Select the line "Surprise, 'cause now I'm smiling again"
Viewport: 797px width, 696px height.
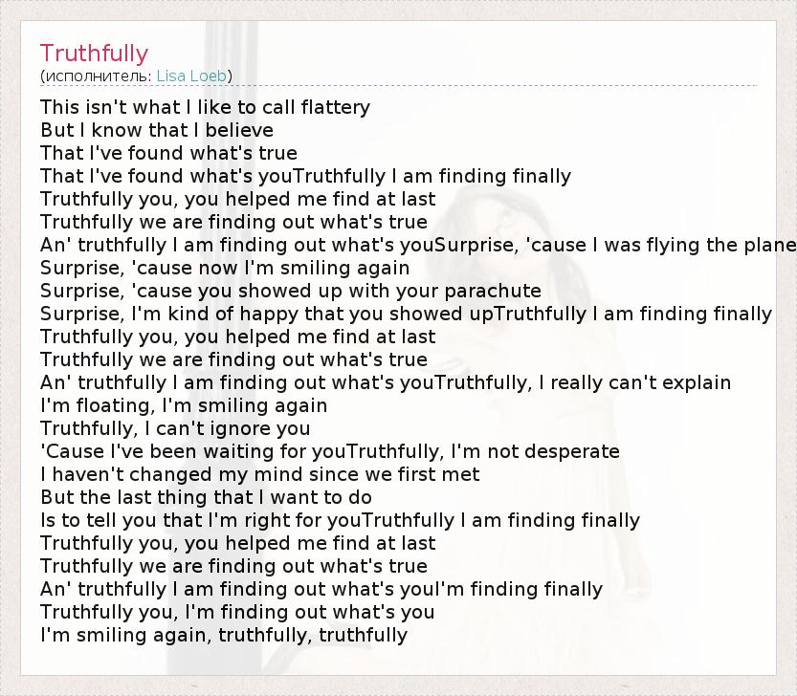coord(225,268)
